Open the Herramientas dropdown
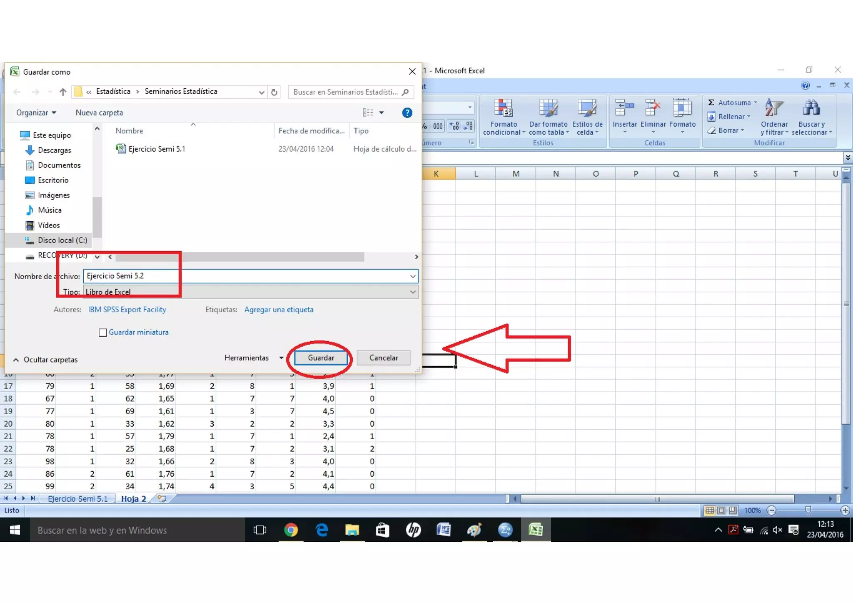Viewport: 853px width, 603px height. click(254, 358)
